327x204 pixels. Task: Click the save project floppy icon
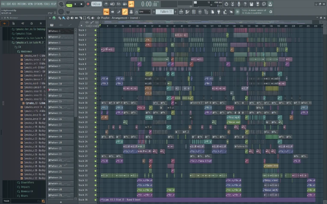click(251, 4)
